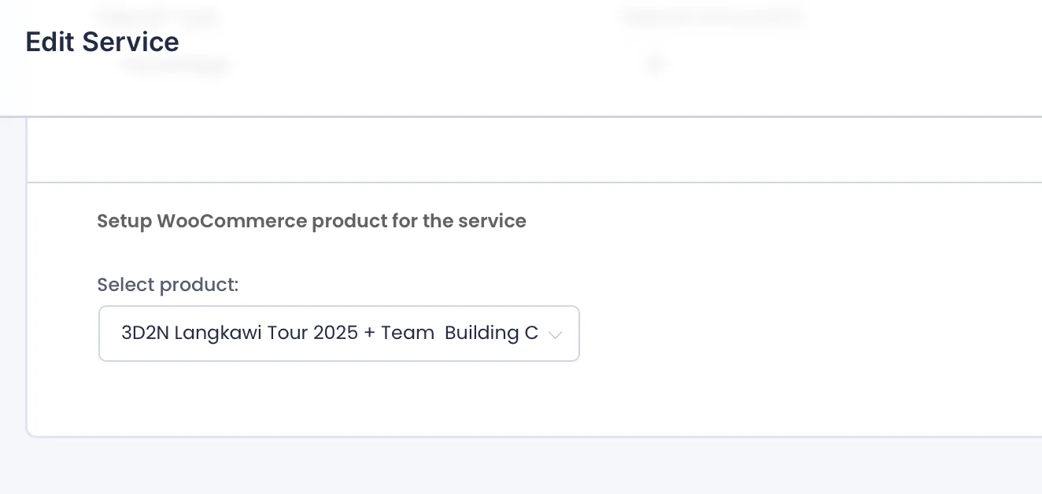Screen dimensions: 1042x494
Task: Click the chevron arrow in the product dropdown
Action: pyautogui.click(x=555, y=334)
